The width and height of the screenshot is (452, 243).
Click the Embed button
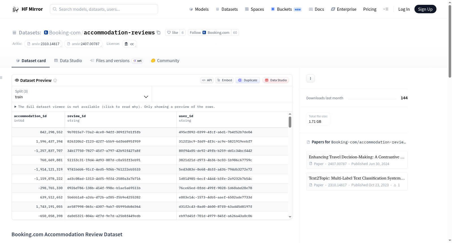224,80
